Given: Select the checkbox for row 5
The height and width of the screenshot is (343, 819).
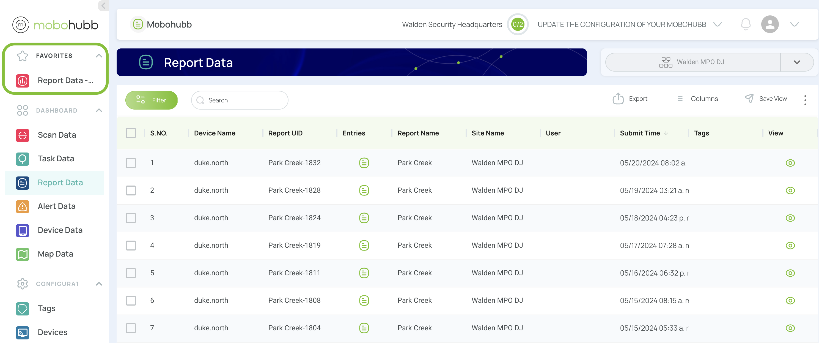Looking at the screenshot, I should click(x=131, y=273).
